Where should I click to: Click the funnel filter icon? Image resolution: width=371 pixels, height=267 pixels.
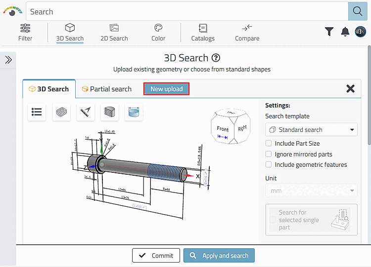329,32
